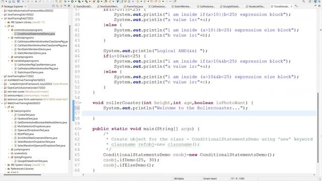Select ScrollAndTakeScreenshotDemo.java file
Screen dimensions: 322x181
click(x=37, y=138)
